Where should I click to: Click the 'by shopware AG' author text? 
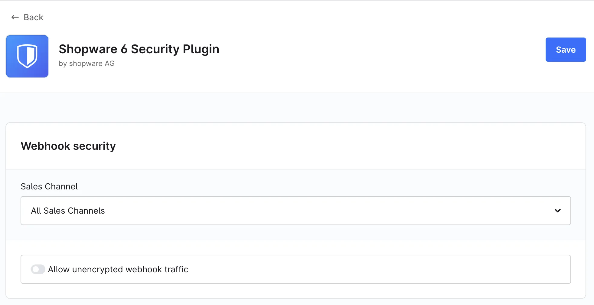click(x=87, y=64)
